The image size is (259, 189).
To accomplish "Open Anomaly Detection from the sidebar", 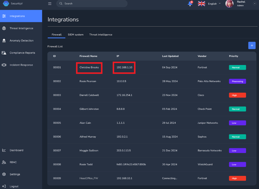I will (x=4, y=40).
